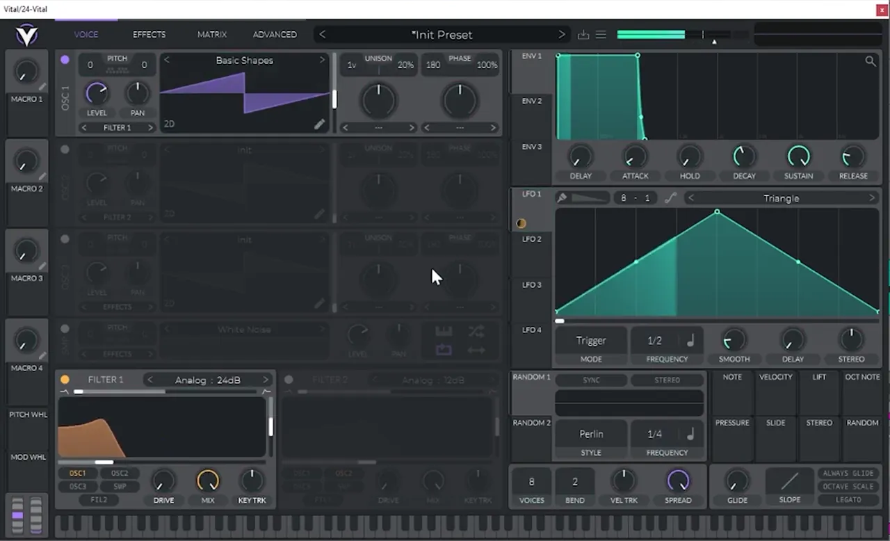Click the Random 1 Sync button
The height and width of the screenshot is (541, 890).
click(591, 380)
